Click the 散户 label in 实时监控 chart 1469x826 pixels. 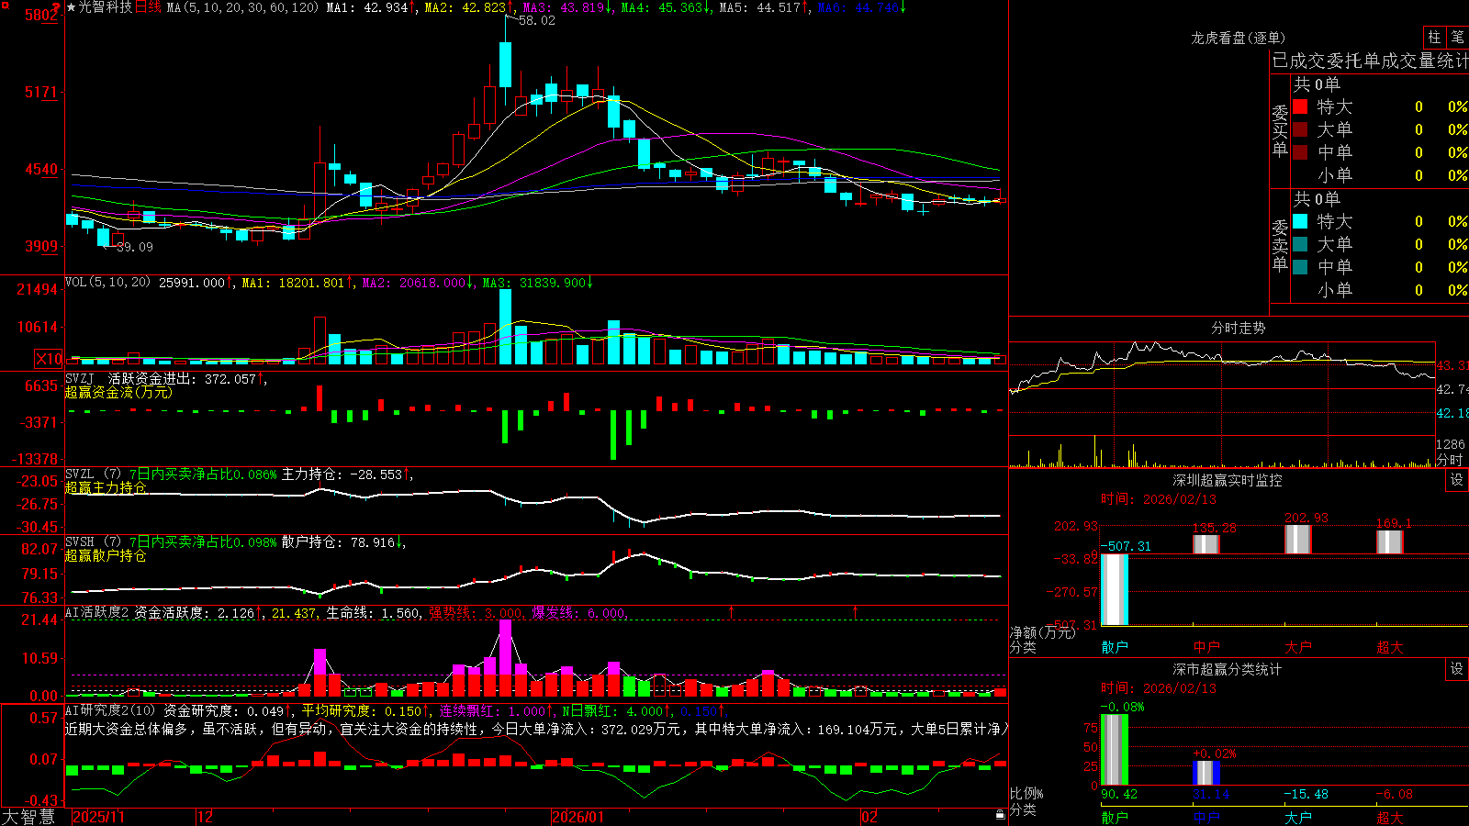tap(1115, 647)
